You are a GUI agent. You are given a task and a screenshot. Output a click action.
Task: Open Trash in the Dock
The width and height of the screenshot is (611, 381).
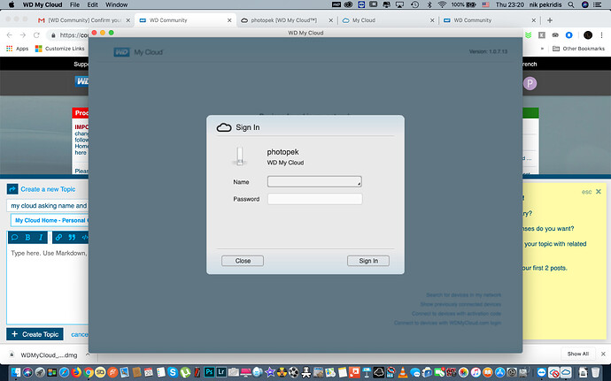click(x=595, y=372)
